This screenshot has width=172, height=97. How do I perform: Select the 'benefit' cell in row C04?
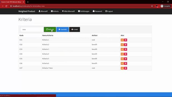[94, 54]
